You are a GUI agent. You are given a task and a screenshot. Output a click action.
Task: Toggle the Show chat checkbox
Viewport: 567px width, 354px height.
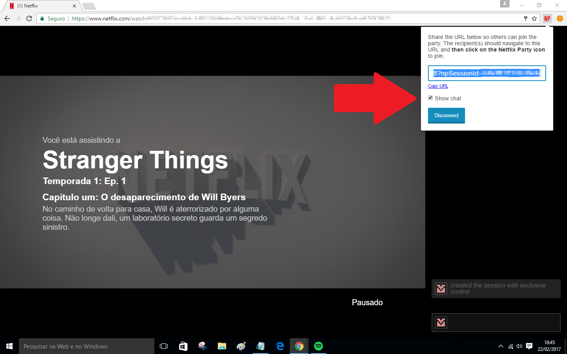coord(430,98)
